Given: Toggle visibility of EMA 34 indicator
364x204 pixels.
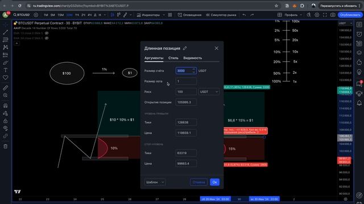Looking at the screenshot, I should coord(47,38).
